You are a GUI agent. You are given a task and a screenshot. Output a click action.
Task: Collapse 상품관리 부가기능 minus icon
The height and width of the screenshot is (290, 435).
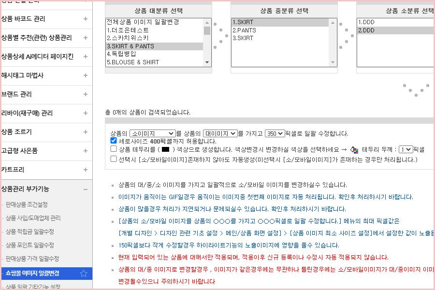[x=86, y=189]
